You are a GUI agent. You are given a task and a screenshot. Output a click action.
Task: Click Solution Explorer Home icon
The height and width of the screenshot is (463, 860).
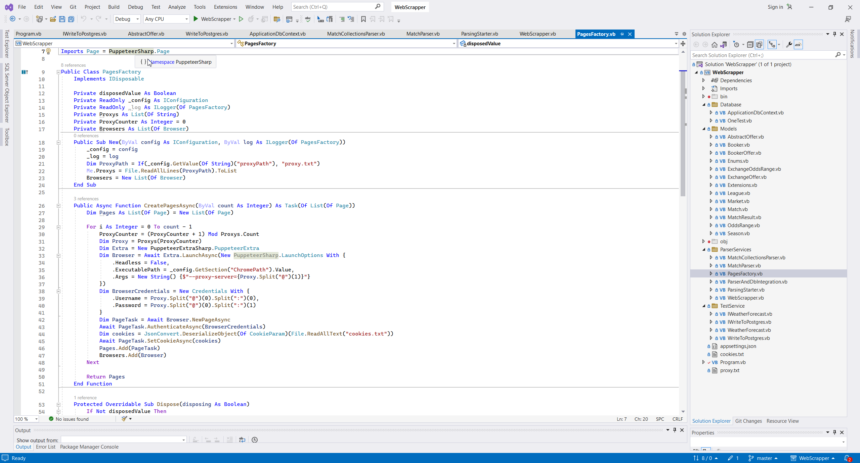[x=715, y=45]
